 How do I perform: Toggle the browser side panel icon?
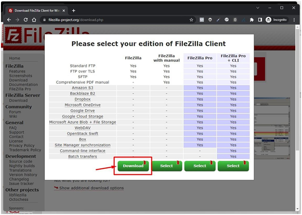point(260,20)
